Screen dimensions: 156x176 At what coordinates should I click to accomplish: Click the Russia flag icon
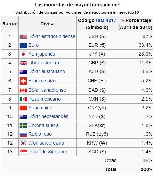(23, 134)
